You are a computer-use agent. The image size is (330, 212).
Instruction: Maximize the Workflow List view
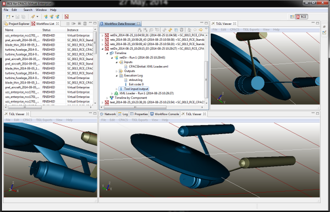[95, 23]
